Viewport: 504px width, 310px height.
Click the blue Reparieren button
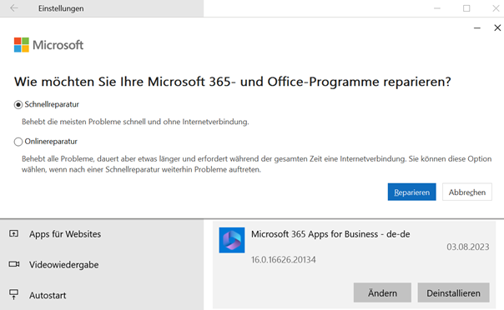pyautogui.click(x=411, y=192)
